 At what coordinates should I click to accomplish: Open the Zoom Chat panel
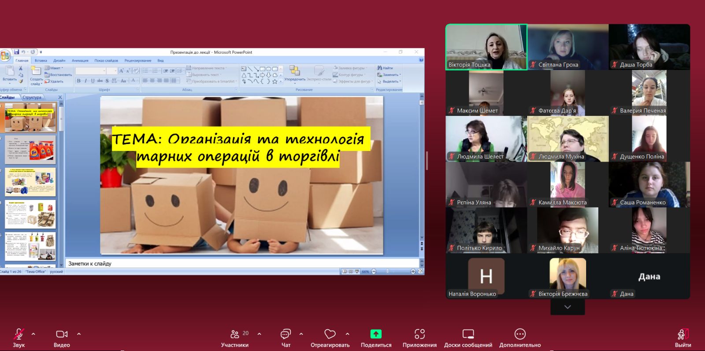(286, 334)
